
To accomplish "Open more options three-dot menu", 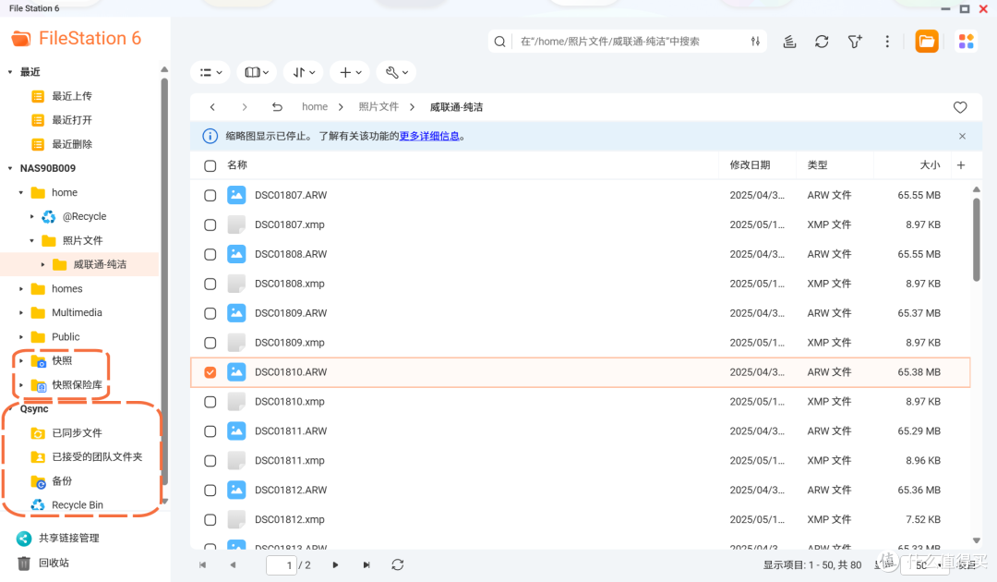I will 887,42.
